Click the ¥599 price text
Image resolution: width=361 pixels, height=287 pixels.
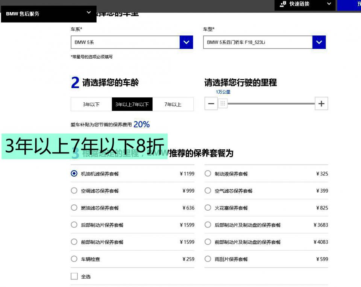tap(322, 259)
